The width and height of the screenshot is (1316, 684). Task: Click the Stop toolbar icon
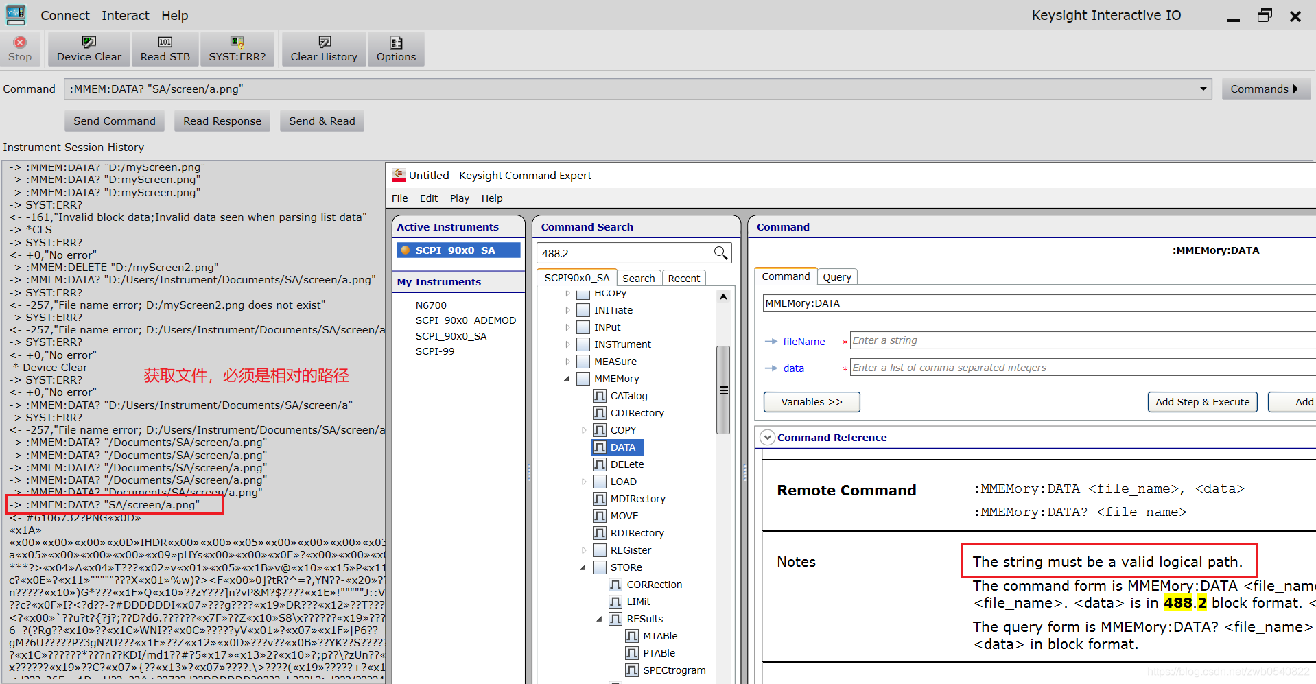tap(20, 42)
